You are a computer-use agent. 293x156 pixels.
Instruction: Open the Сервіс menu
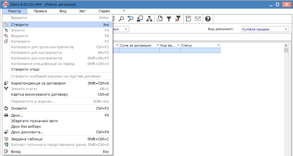point(104,11)
